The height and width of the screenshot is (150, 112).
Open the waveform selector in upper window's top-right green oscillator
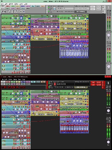[84, 16]
